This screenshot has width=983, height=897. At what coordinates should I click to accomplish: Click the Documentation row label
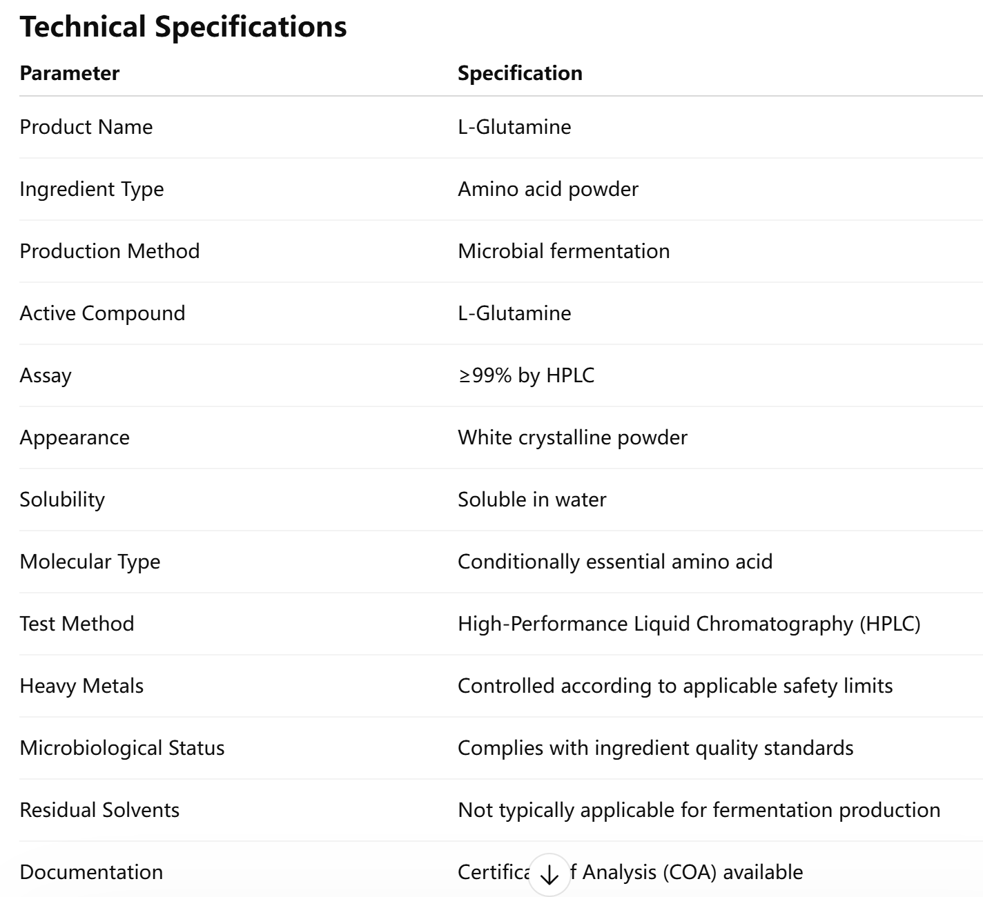pyautogui.click(x=91, y=872)
